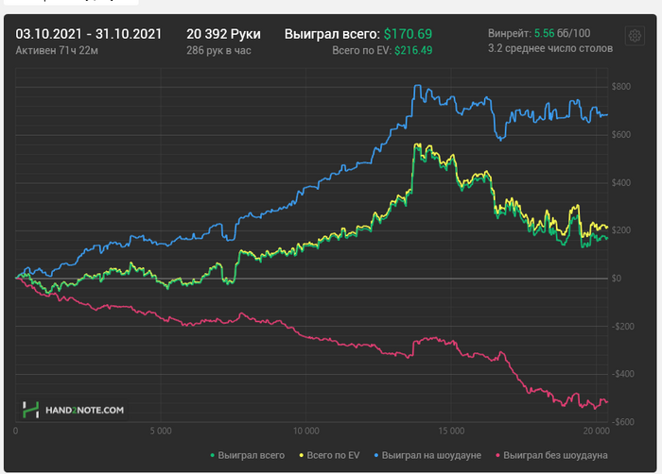Click the red non-showdown line's lowest point

click(595, 408)
